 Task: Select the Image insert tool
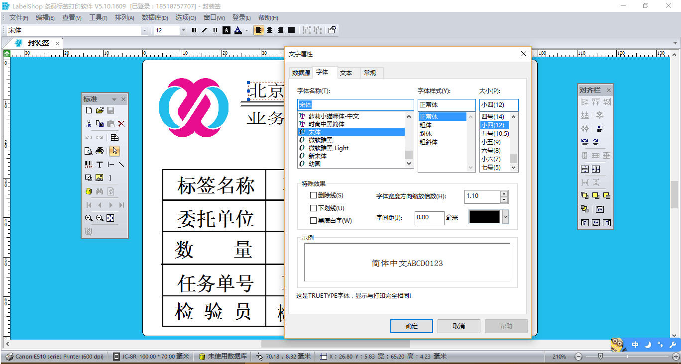click(x=100, y=178)
